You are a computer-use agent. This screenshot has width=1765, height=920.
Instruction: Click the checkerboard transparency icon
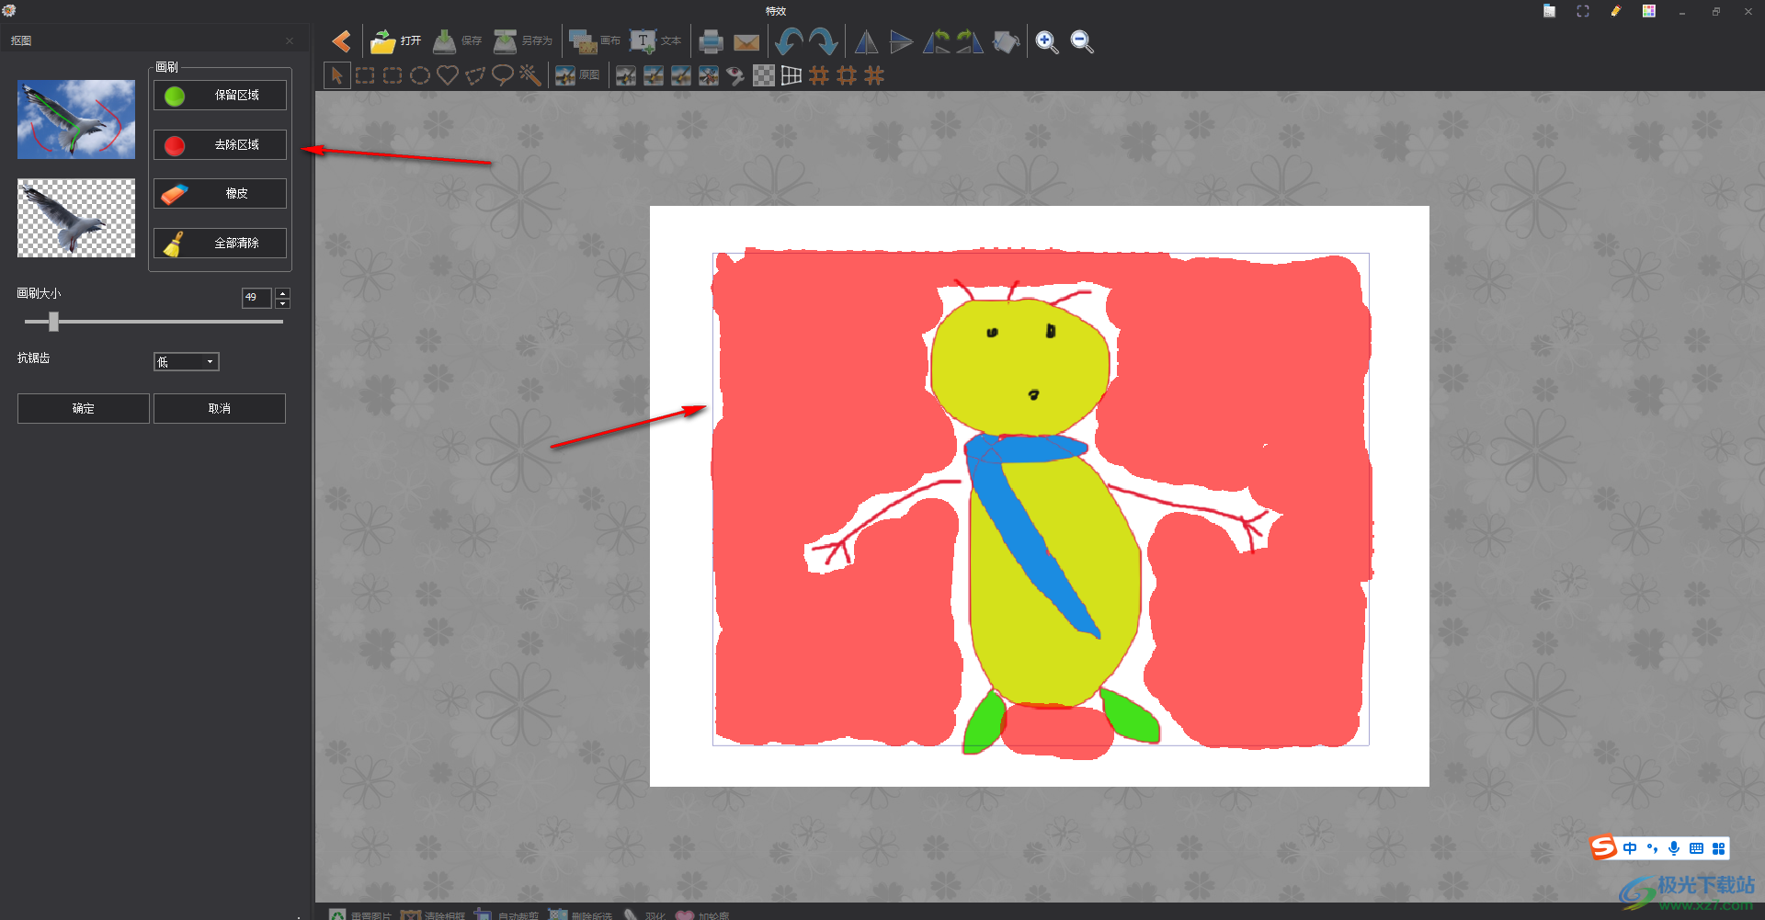pos(764,75)
